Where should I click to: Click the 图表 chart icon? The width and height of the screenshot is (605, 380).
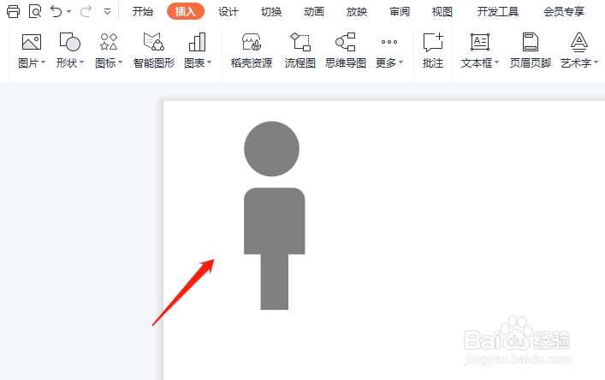click(197, 42)
